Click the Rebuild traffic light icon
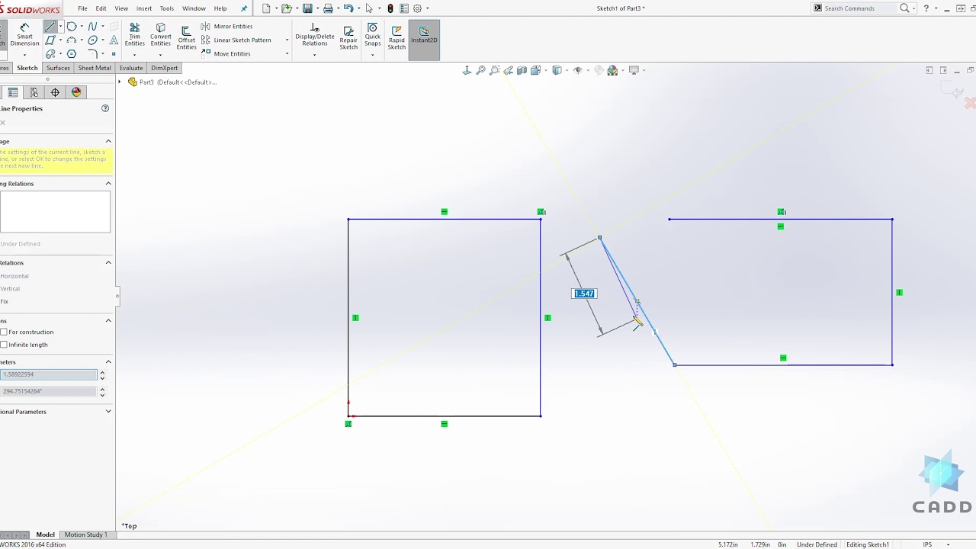The image size is (976, 549). (x=390, y=8)
